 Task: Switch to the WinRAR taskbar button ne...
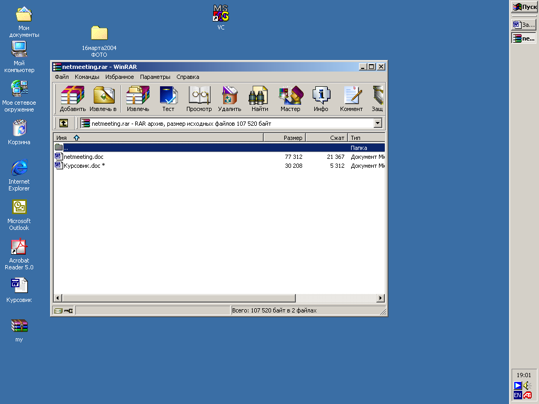pyautogui.click(x=524, y=38)
